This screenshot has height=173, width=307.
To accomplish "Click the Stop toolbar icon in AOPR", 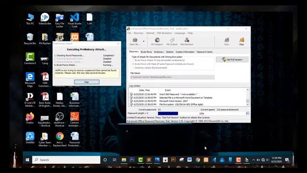I will tap(241, 42).
